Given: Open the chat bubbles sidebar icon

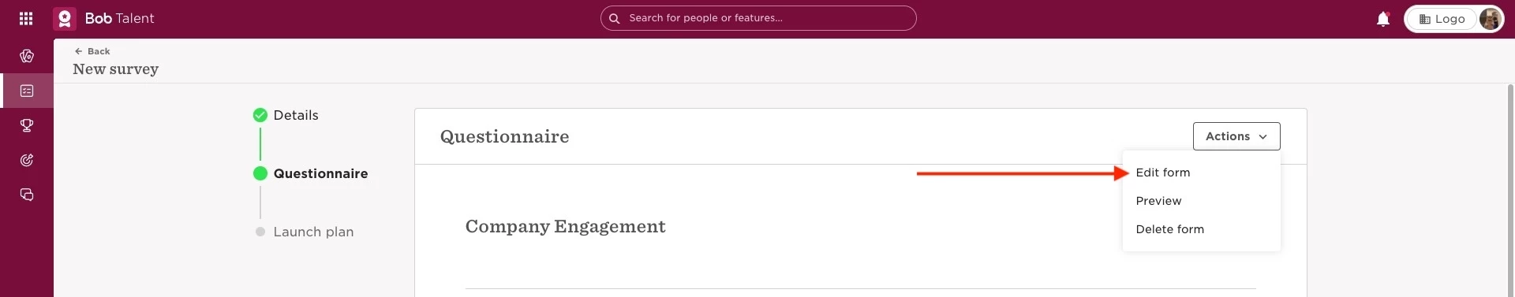Looking at the screenshot, I should point(27,195).
